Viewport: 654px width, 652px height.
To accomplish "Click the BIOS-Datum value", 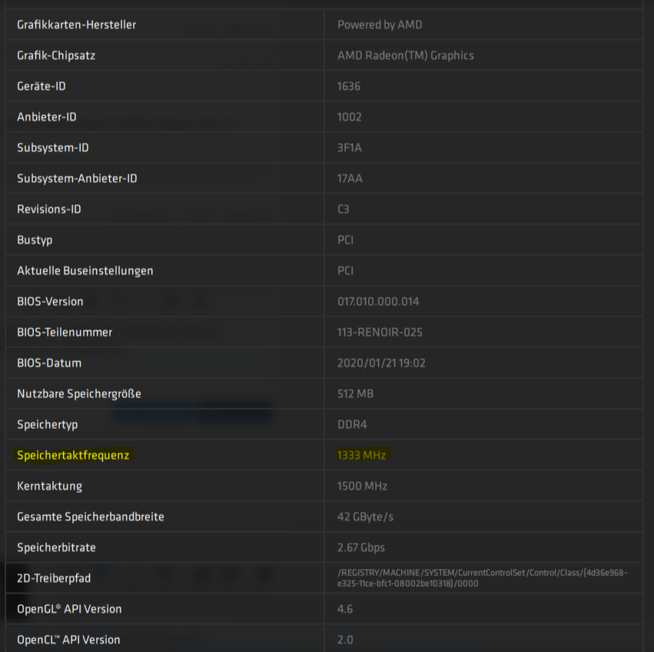I will click(381, 363).
